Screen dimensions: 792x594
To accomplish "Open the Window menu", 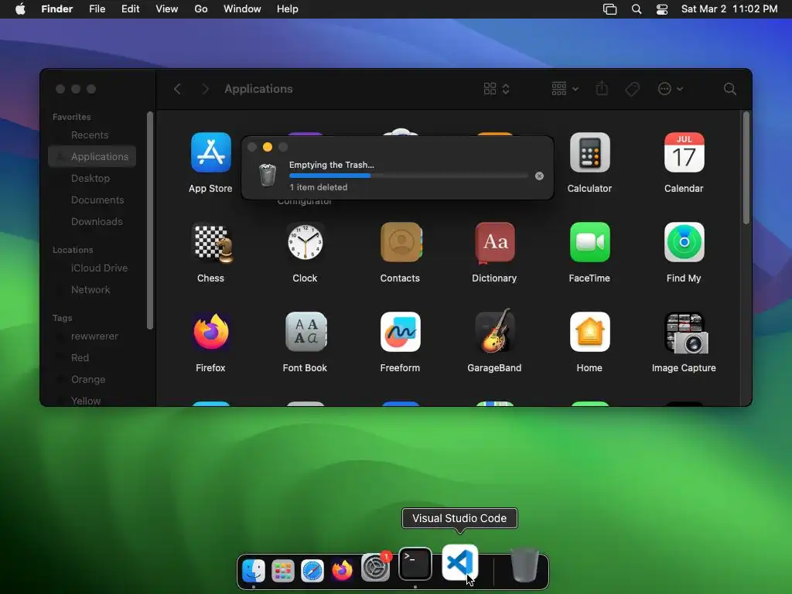I will 242,9.
